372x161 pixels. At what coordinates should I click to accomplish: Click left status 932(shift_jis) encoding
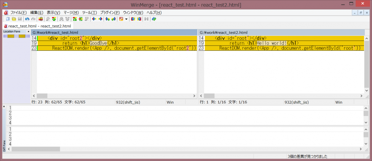click(128, 102)
